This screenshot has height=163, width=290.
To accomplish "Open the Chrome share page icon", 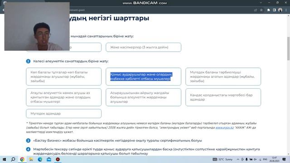I will 256,10.
